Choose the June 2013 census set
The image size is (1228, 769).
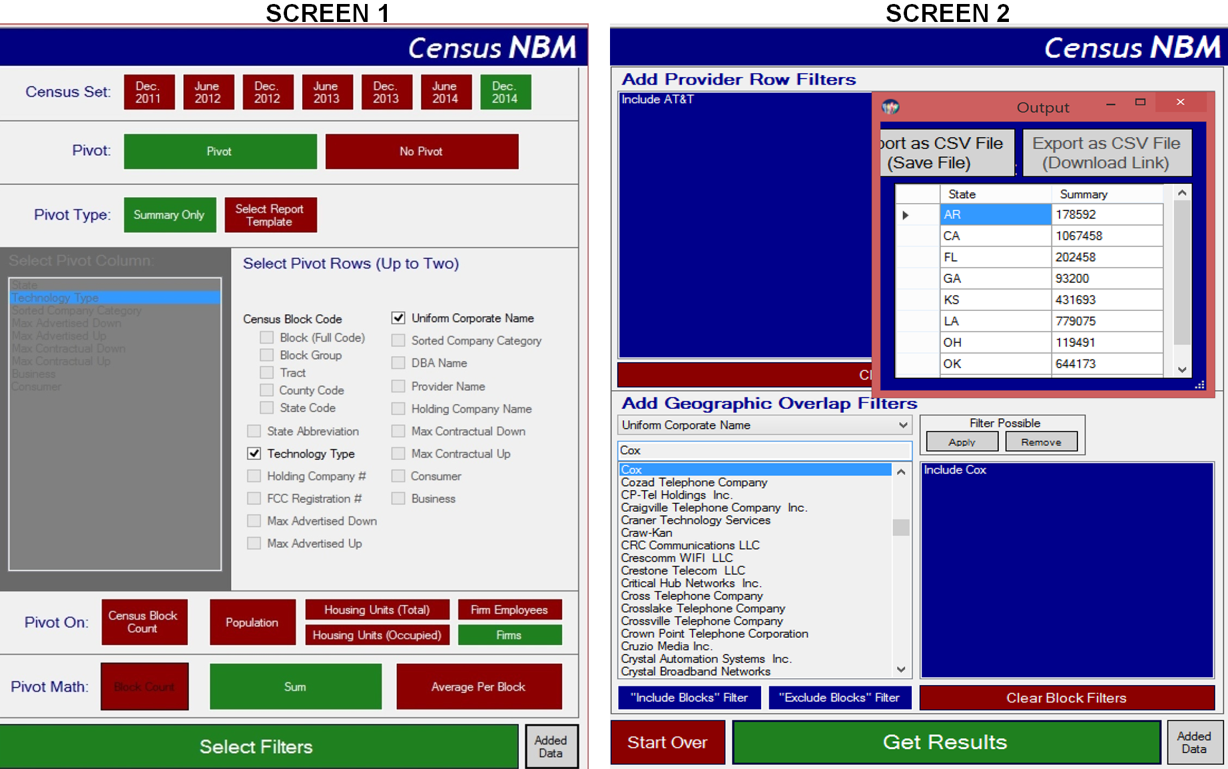(x=327, y=92)
